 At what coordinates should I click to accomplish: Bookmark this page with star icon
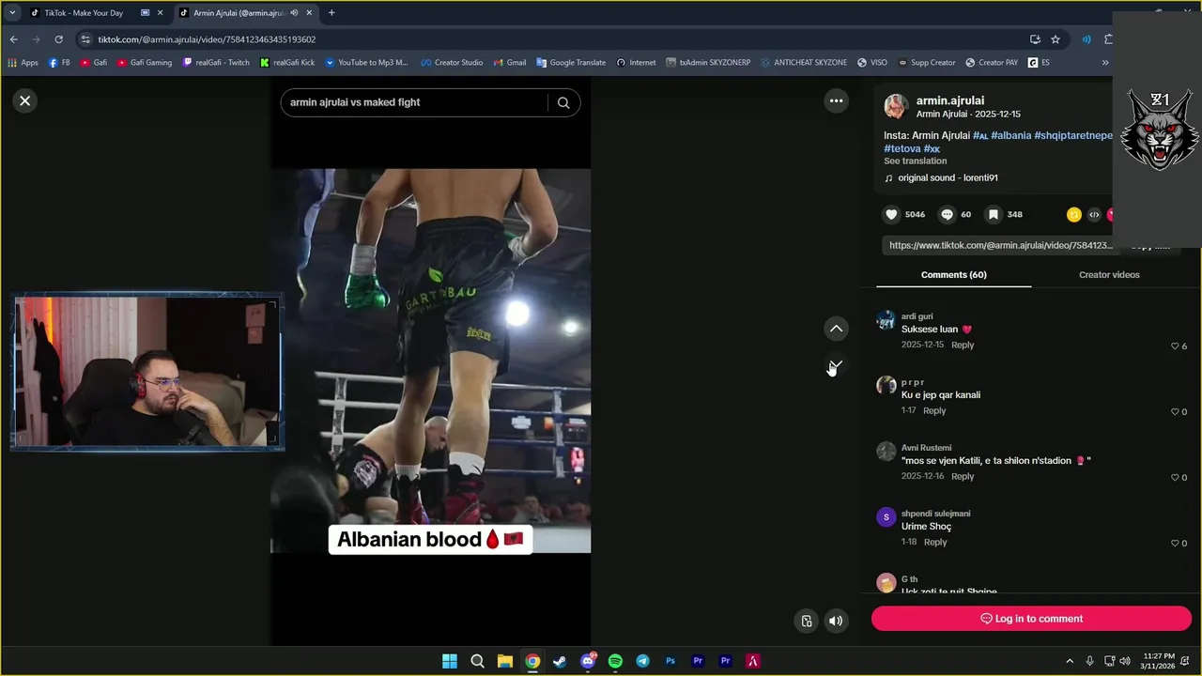1056,39
